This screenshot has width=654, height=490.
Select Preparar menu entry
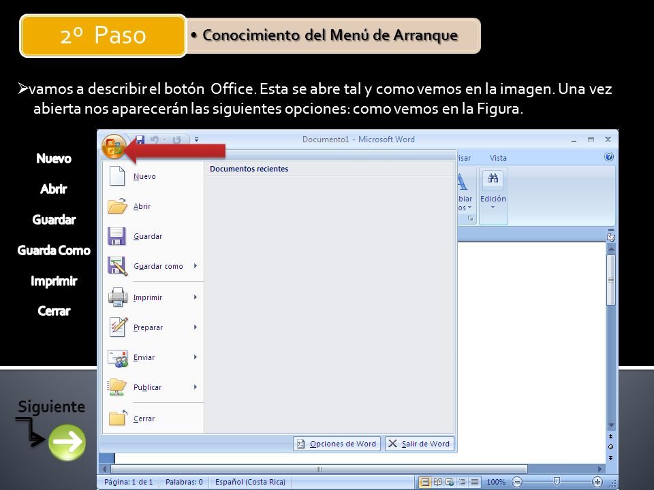click(x=153, y=327)
